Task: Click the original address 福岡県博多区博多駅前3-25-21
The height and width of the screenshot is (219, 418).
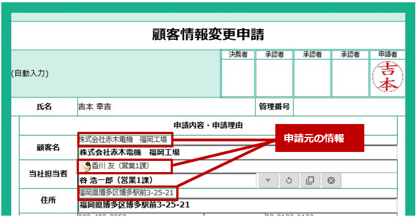Action: pyautogui.click(x=126, y=193)
